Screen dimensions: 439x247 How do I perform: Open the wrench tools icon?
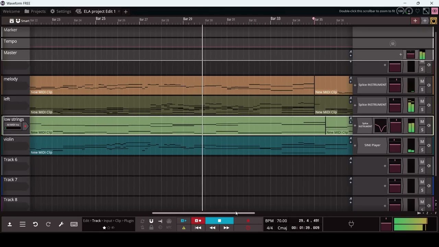click(x=61, y=224)
